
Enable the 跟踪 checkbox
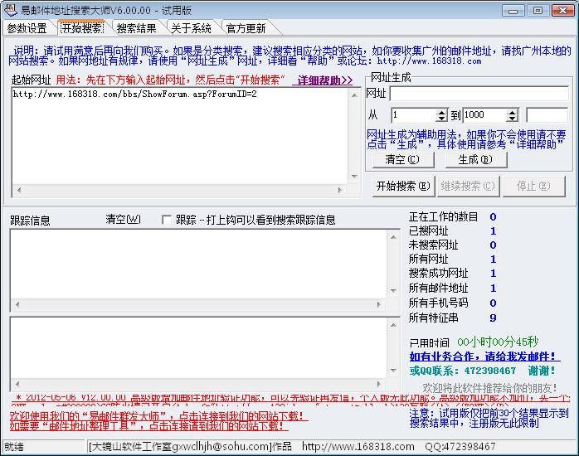coord(167,221)
